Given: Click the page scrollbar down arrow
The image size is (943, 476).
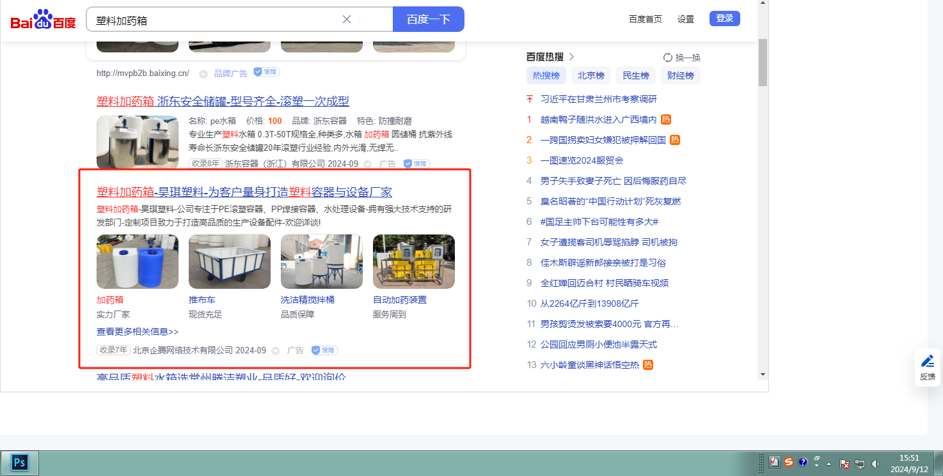Looking at the screenshot, I should [763, 374].
